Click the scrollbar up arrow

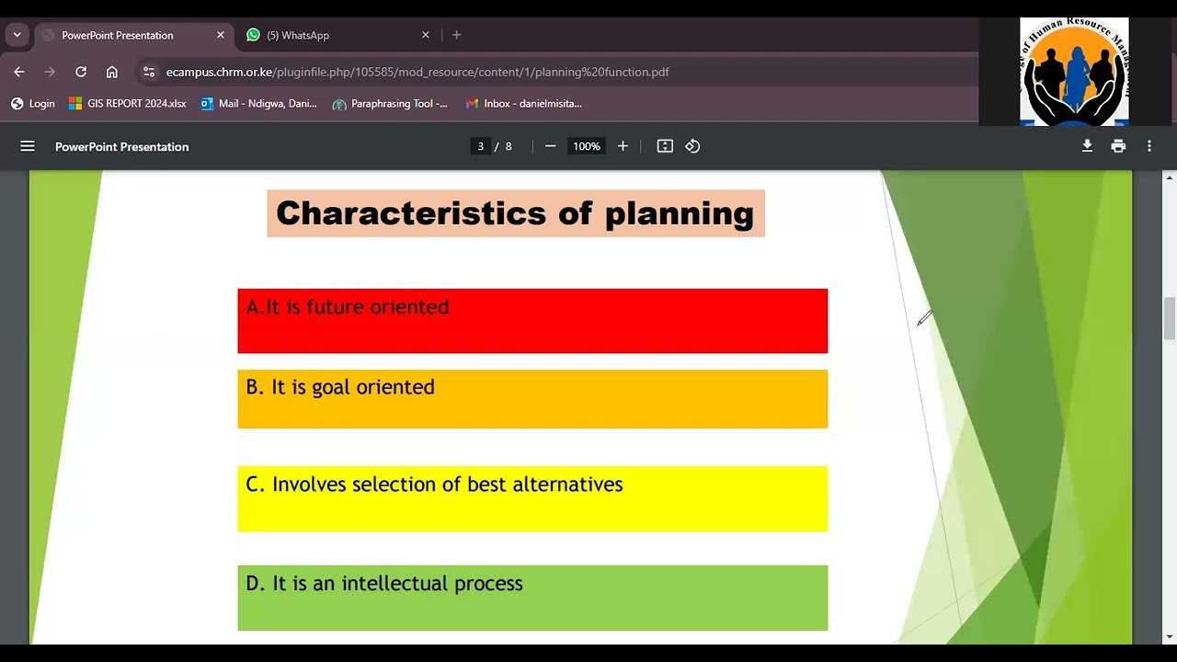coord(1170,177)
